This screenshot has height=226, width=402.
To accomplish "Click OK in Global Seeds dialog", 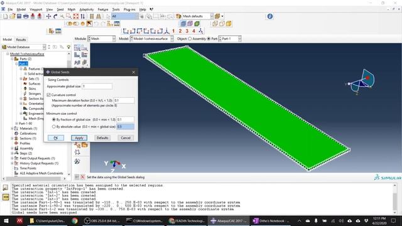I will (x=56, y=138).
